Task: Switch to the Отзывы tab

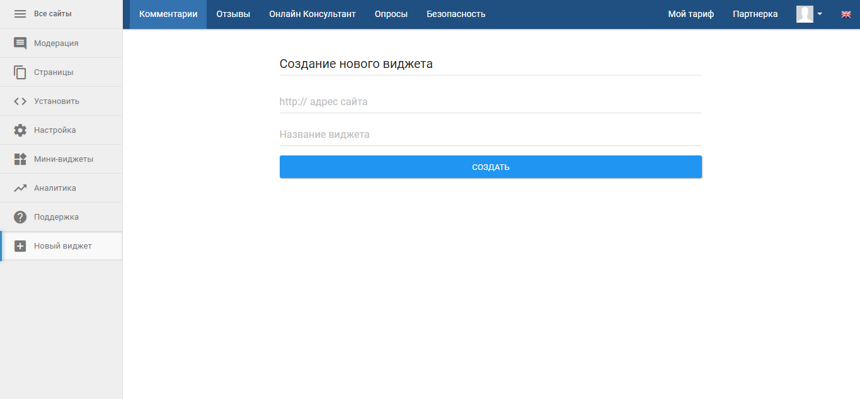Action: pyautogui.click(x=233, y=13)
